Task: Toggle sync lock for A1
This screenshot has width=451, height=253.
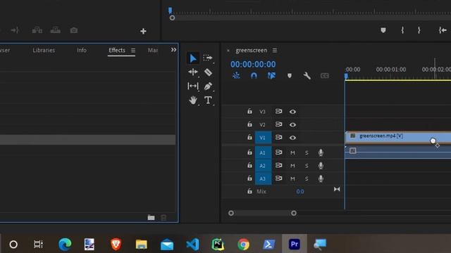Action: click(x=278, y=153)
